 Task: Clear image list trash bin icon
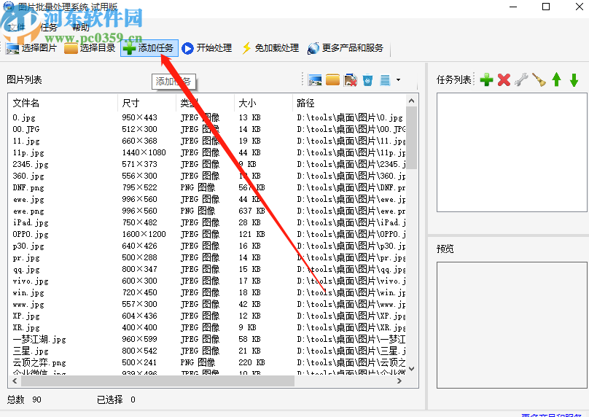[x=367, y=80]
